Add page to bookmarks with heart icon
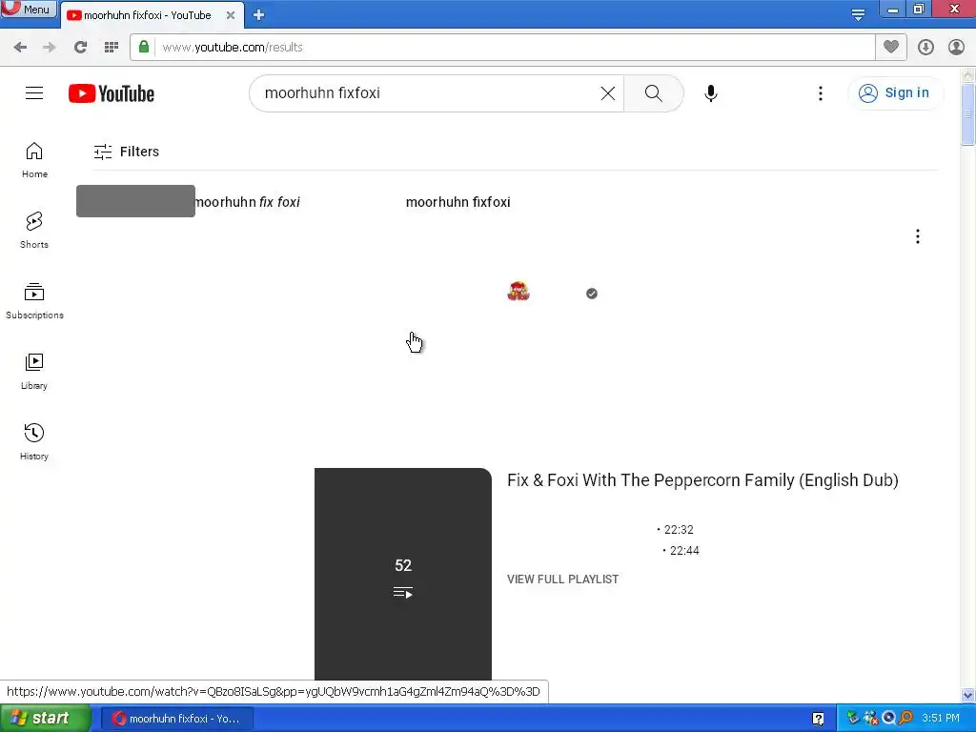Viewport: 976px width, 732px height. pos(891,47)
